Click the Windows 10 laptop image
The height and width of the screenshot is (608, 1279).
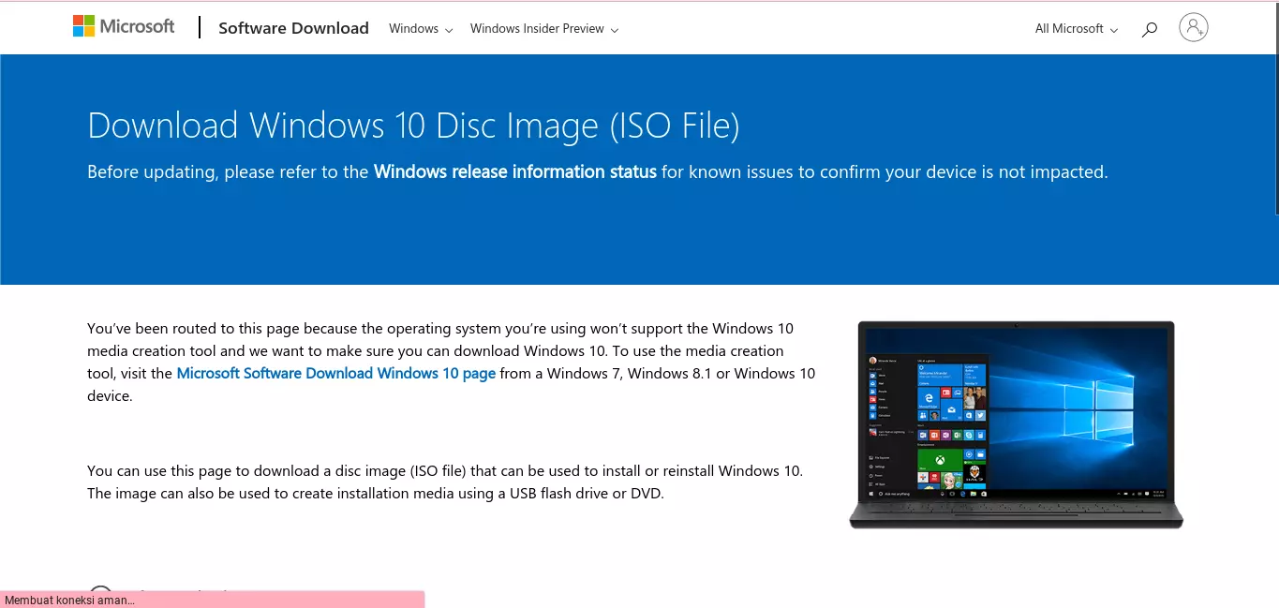pos(1016,424)
